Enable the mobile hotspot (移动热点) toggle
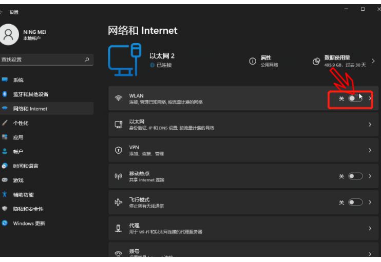 [355, 176]
